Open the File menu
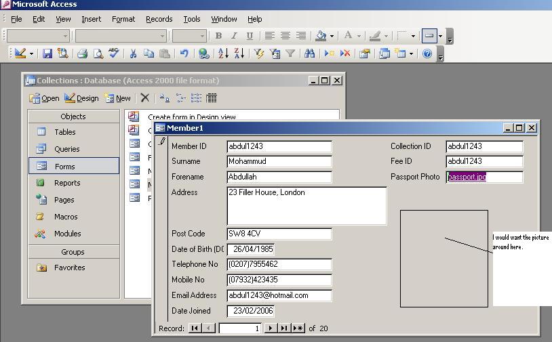The height and width of the screenshot is (342, 552). (x=16, y=19)
